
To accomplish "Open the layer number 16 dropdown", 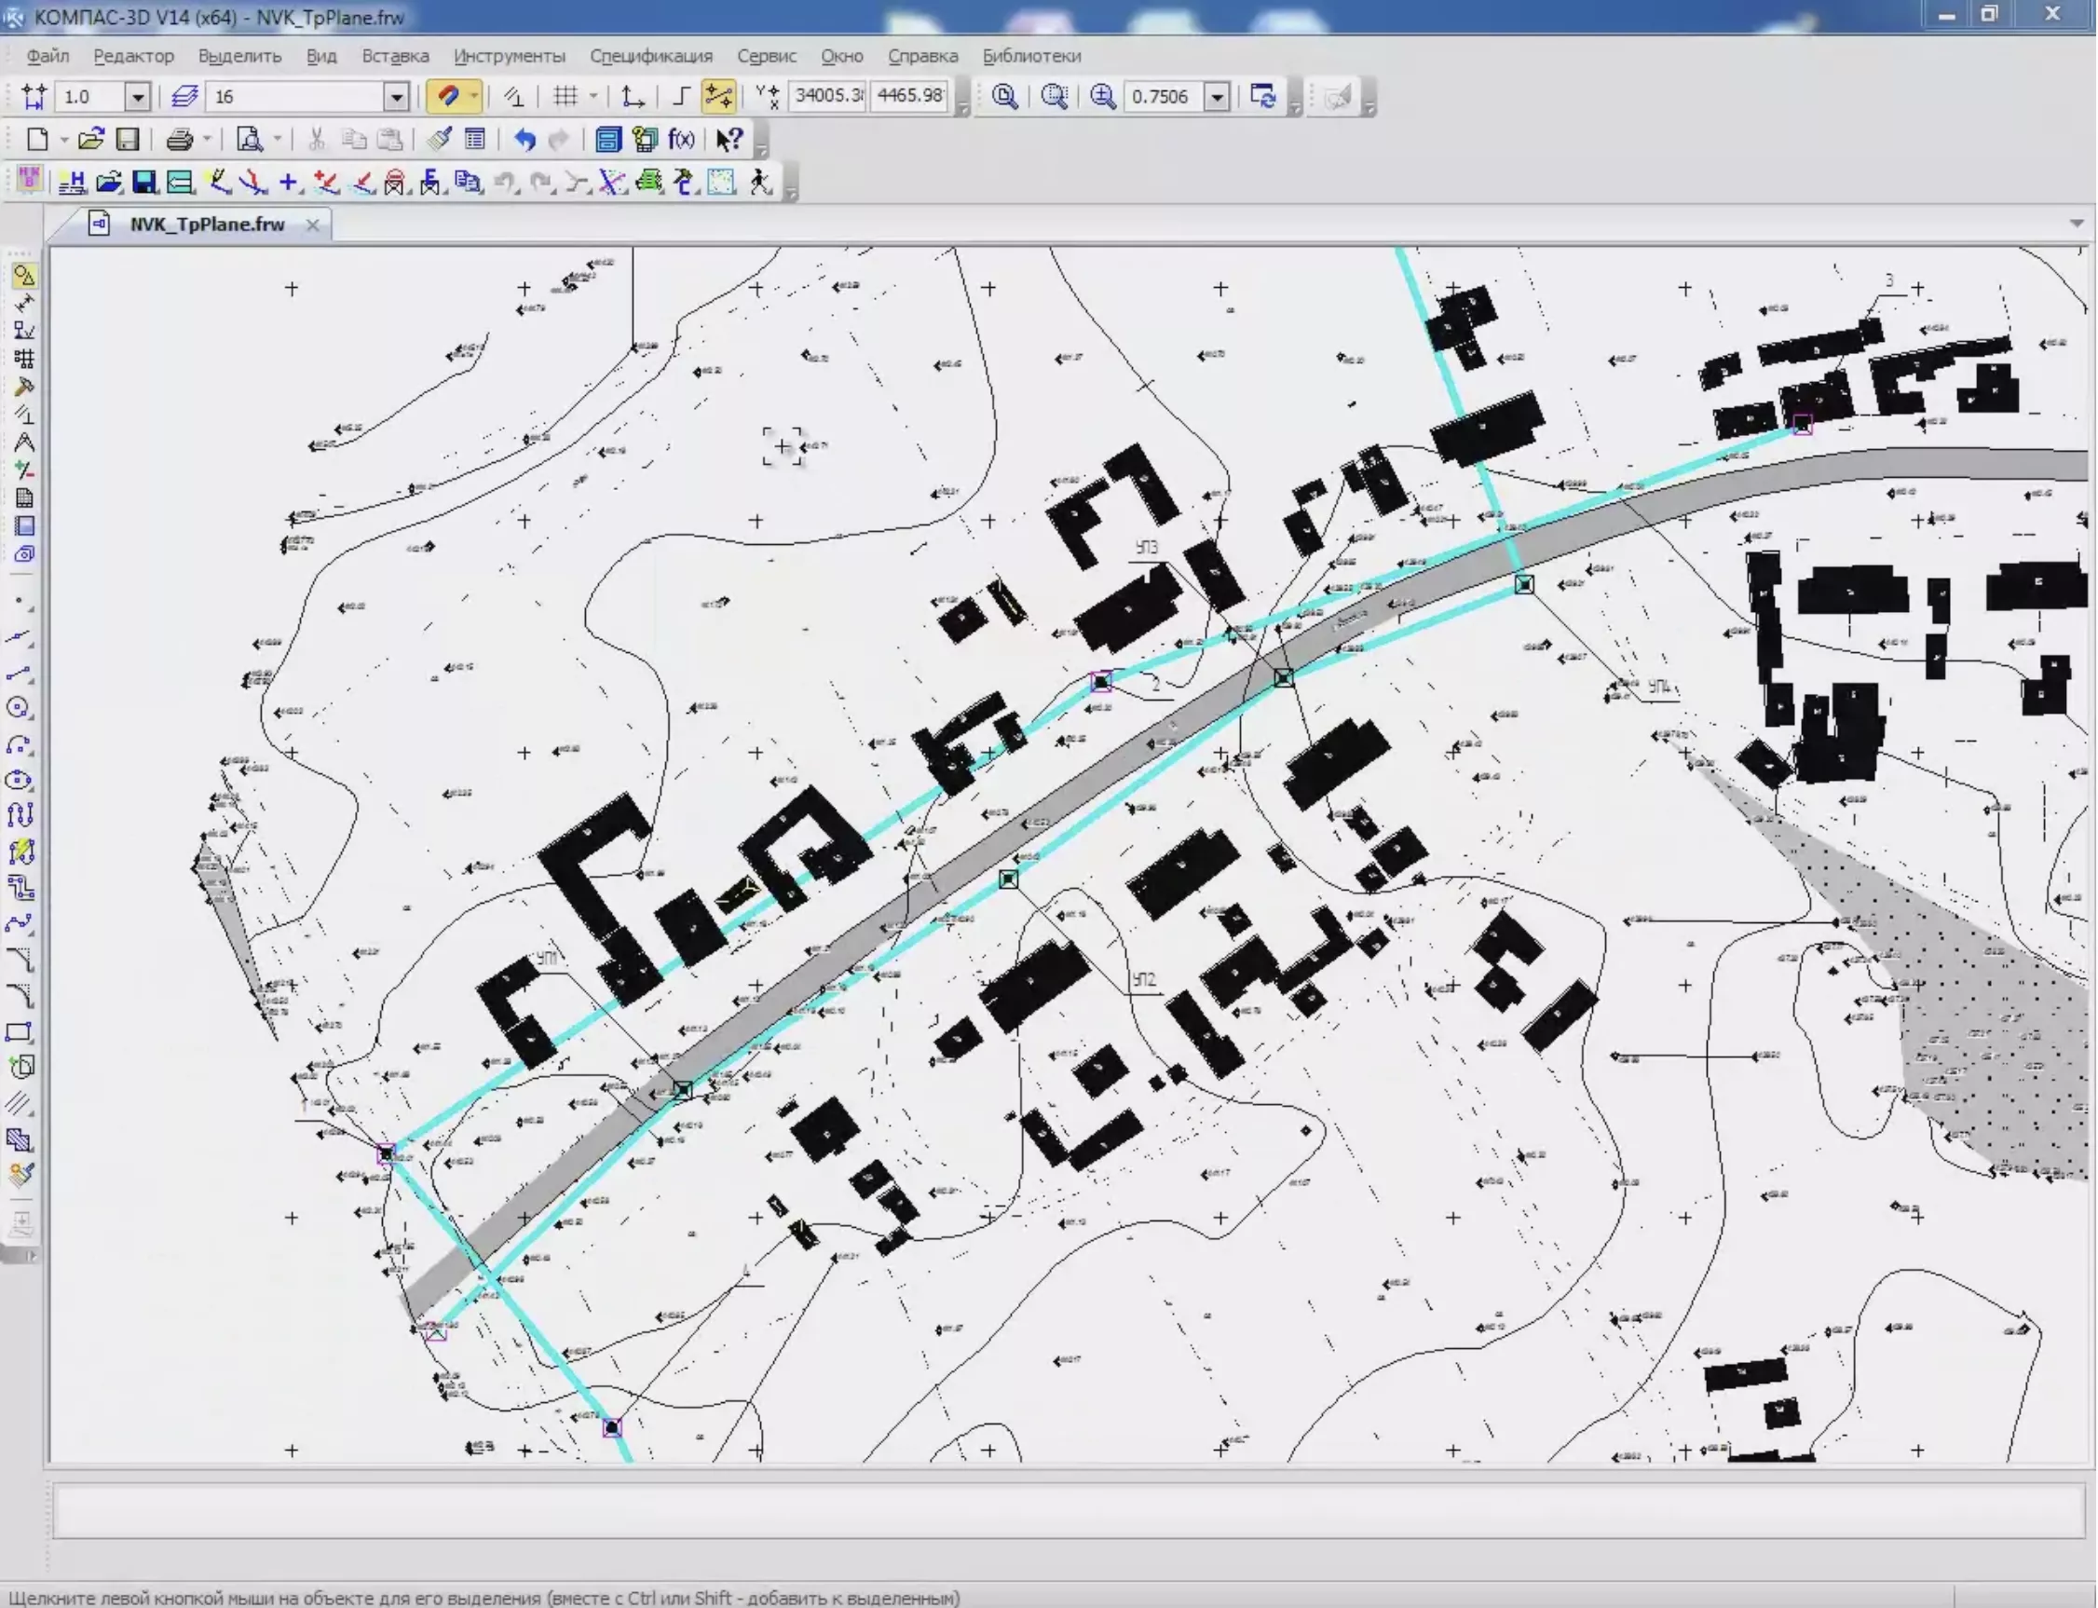I will (x=395, y=97).
